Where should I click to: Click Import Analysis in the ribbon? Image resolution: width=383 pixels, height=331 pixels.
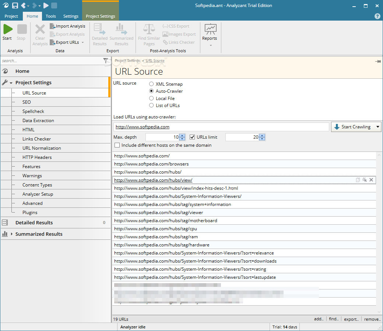(68, 26)
